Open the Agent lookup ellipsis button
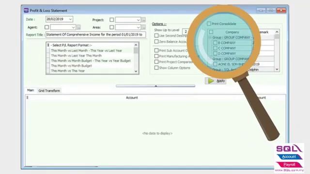This screenshot has width=310, height=174. 78,27
